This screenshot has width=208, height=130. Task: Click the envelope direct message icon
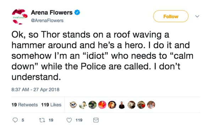click(96, 120)
